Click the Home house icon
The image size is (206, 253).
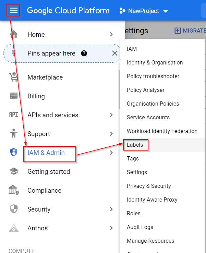pos(14,34)
